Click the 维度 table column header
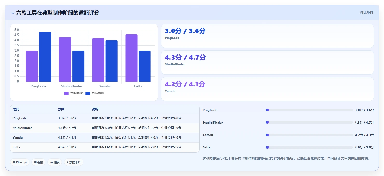Image resolution: width=384 pixels, height=176 pixels. pos(16,109)
